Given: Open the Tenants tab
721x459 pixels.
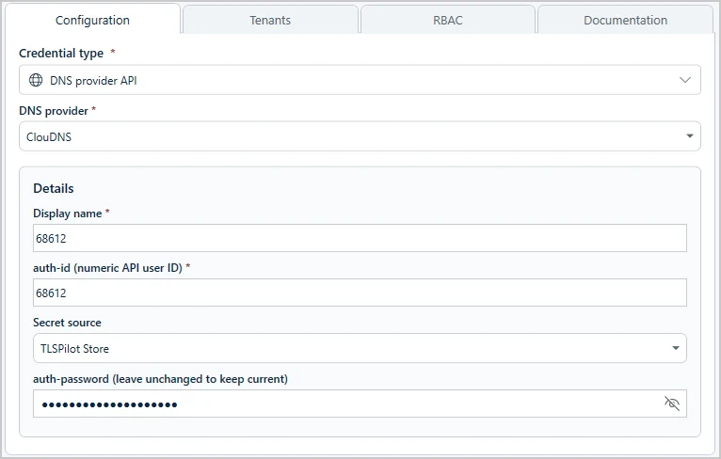Looking at the screenshot, I should point(270,20).
